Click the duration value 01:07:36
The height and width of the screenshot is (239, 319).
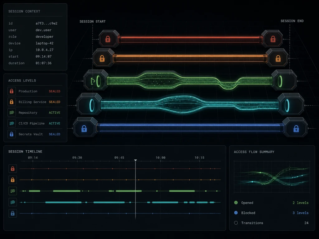click(44, 63)
